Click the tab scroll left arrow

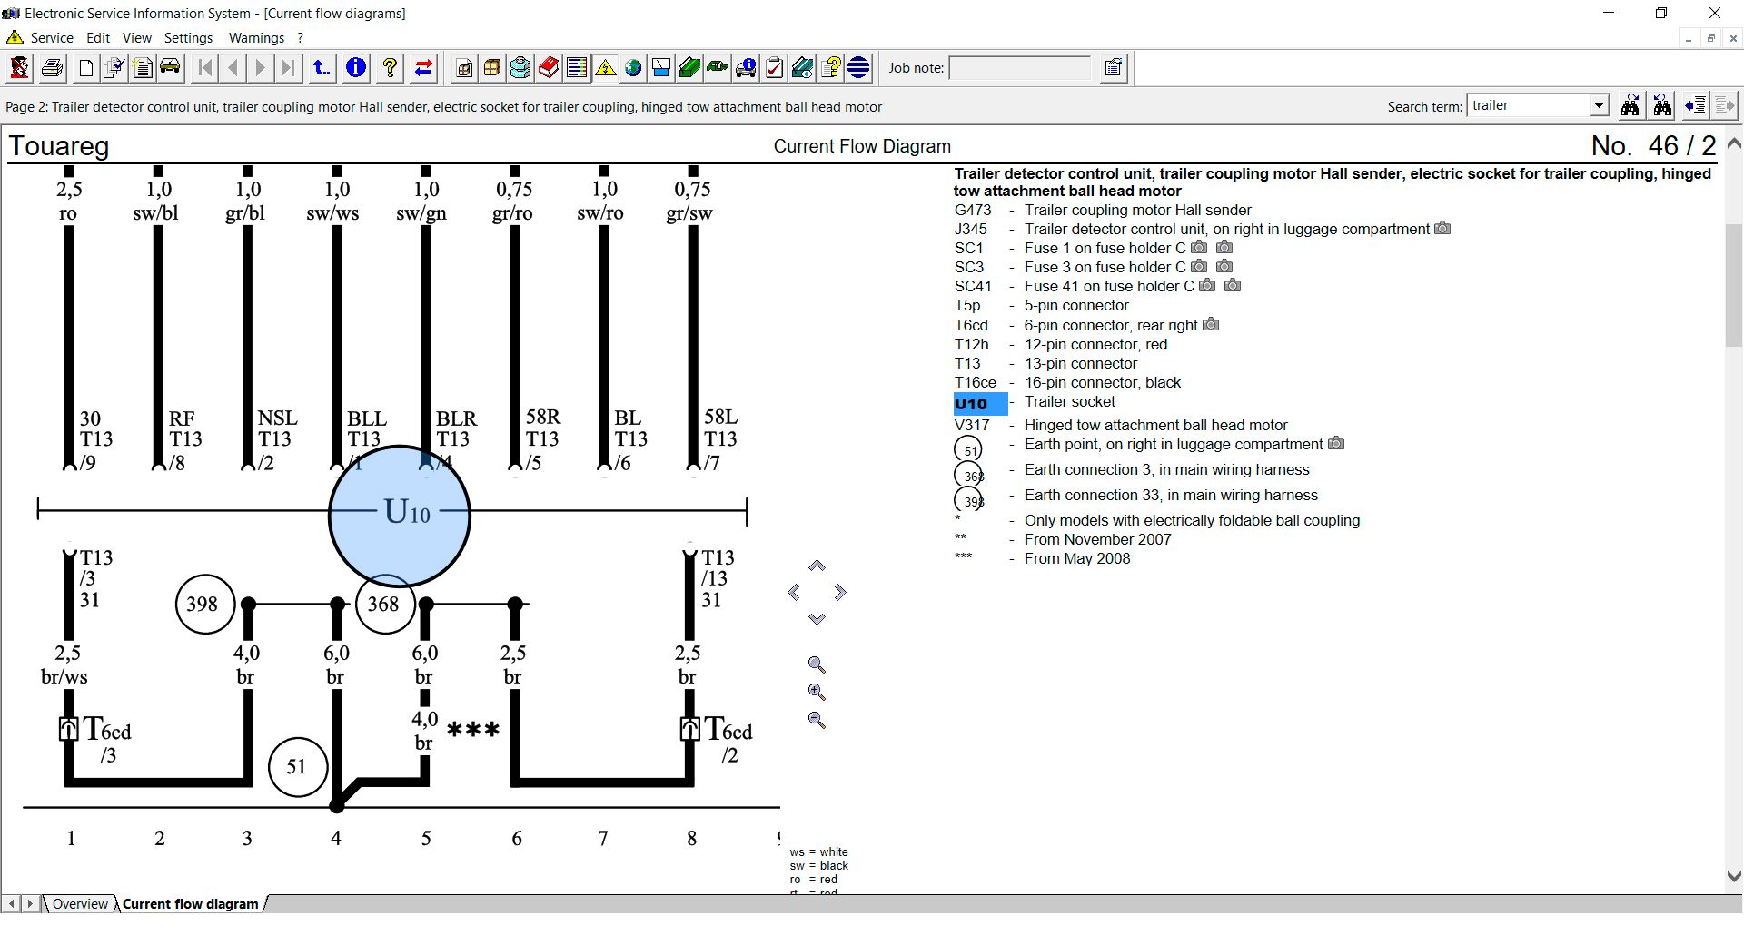12,904
